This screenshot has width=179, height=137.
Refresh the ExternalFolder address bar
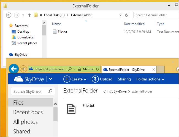[x=127, y=15]
